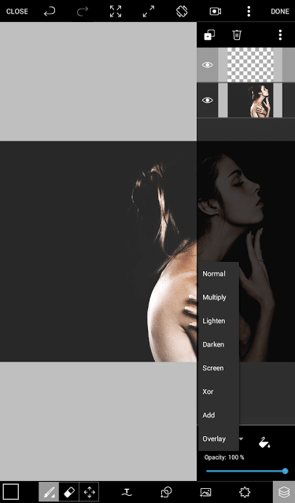Collapse the blend mode dropdown arrow
Viewport: 295px width, 503px height.
pos(241,439)
